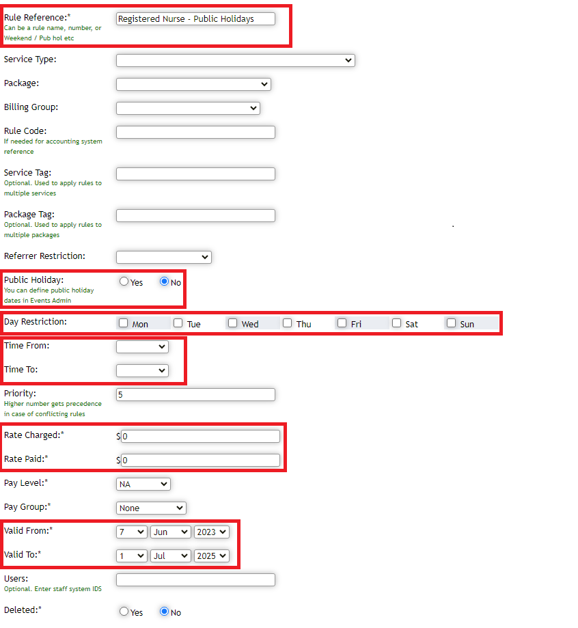
Task: Check the Sun day restriction checkbox
Action: tap(450, 323)
